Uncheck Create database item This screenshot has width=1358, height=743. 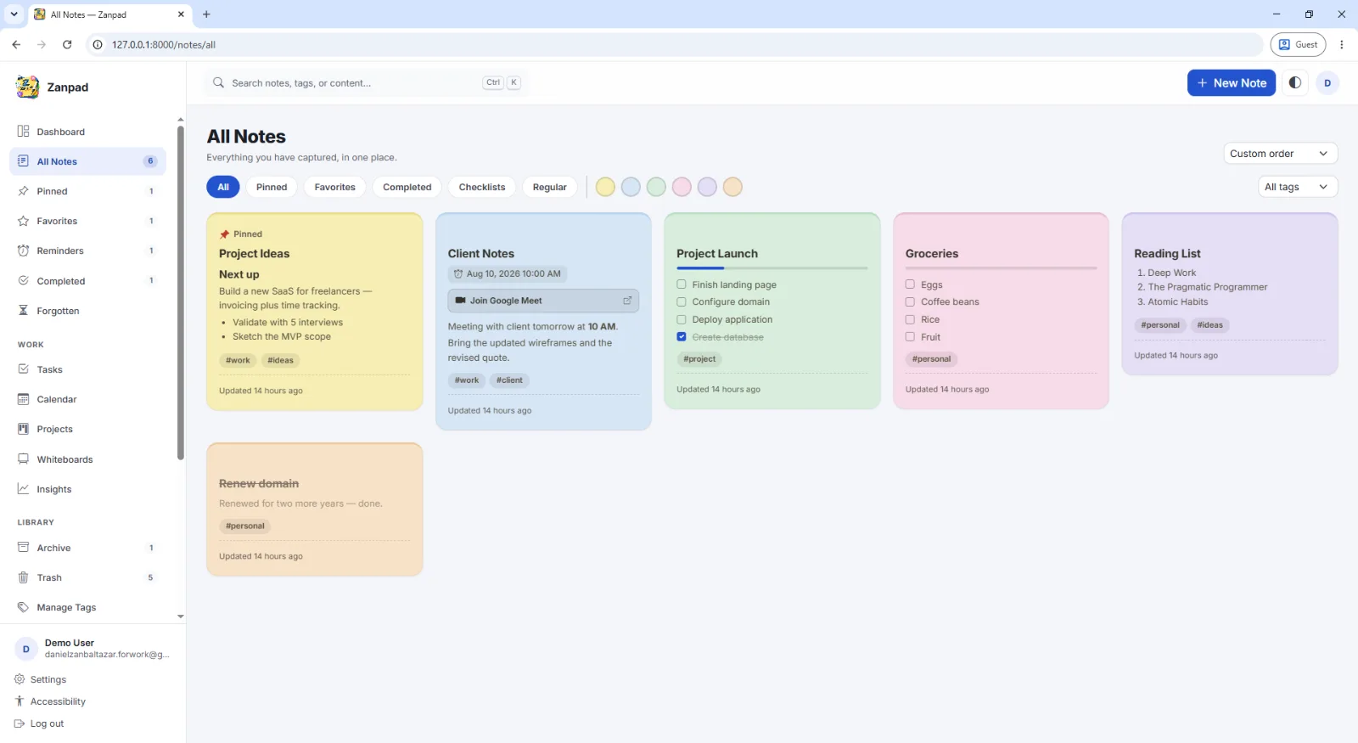click(x=681, y=337)
